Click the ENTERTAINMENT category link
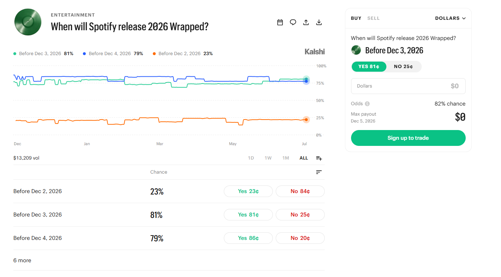 73,15
